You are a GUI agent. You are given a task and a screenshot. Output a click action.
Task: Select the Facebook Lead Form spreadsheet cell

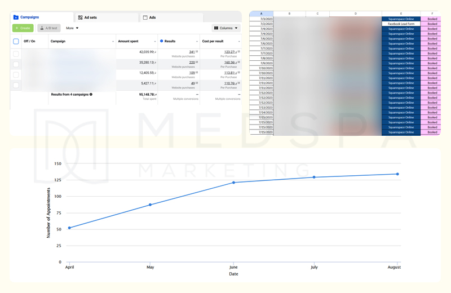[401, 24]
